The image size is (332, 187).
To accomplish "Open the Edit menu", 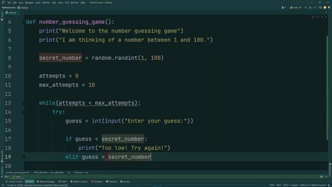I will 15,3.
